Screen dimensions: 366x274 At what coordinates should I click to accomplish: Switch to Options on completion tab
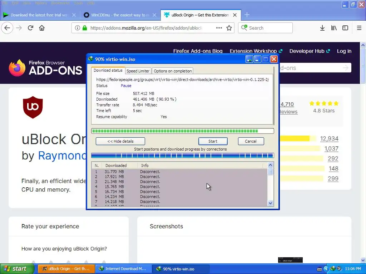(173, 71)
